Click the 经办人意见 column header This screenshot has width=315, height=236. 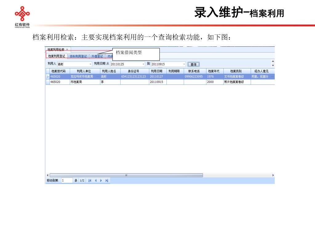pyautogui.click(x=263, y=71)
